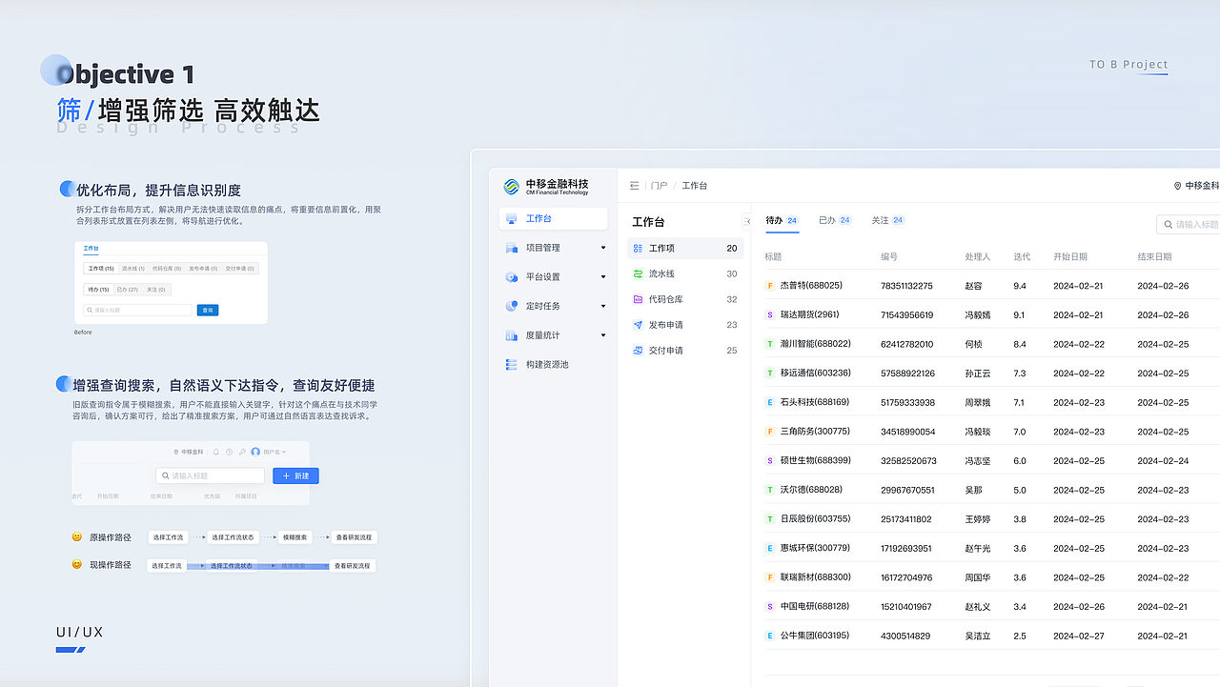Viewport: 1220px width, 687px height.
Task: Click 选择工作流 in 现操作路径 row
Action: (x=167, y=566)
